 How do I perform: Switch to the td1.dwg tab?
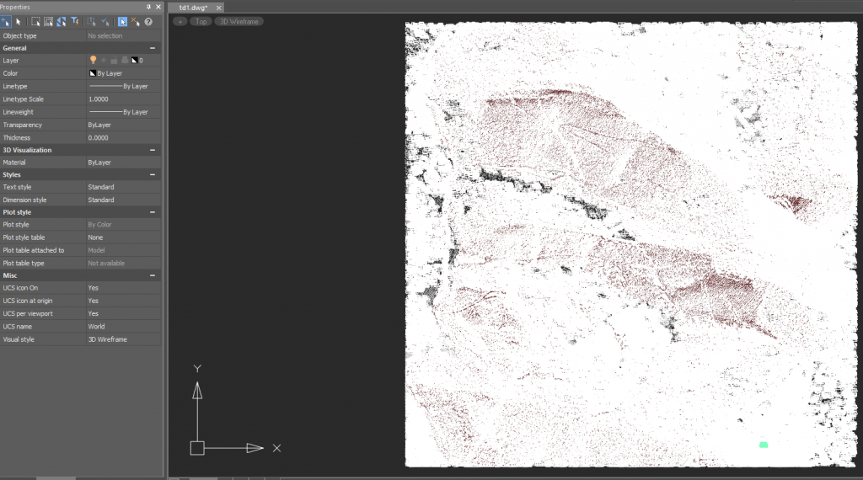193,8
